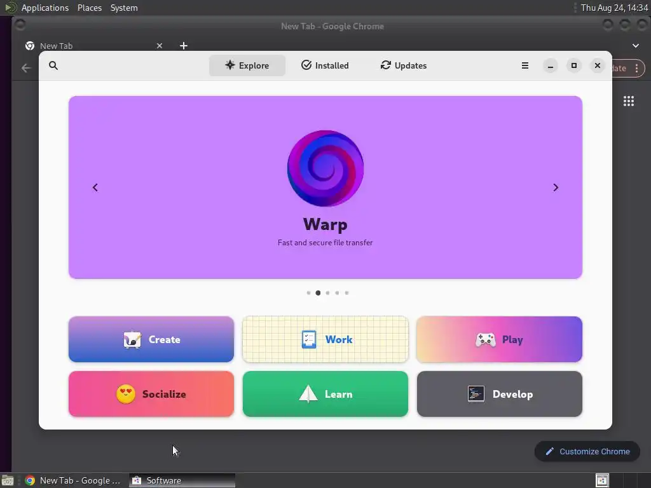Switch to the Explore tab
This screenshot has height=488, width=651.
click(x=247, y=65)
